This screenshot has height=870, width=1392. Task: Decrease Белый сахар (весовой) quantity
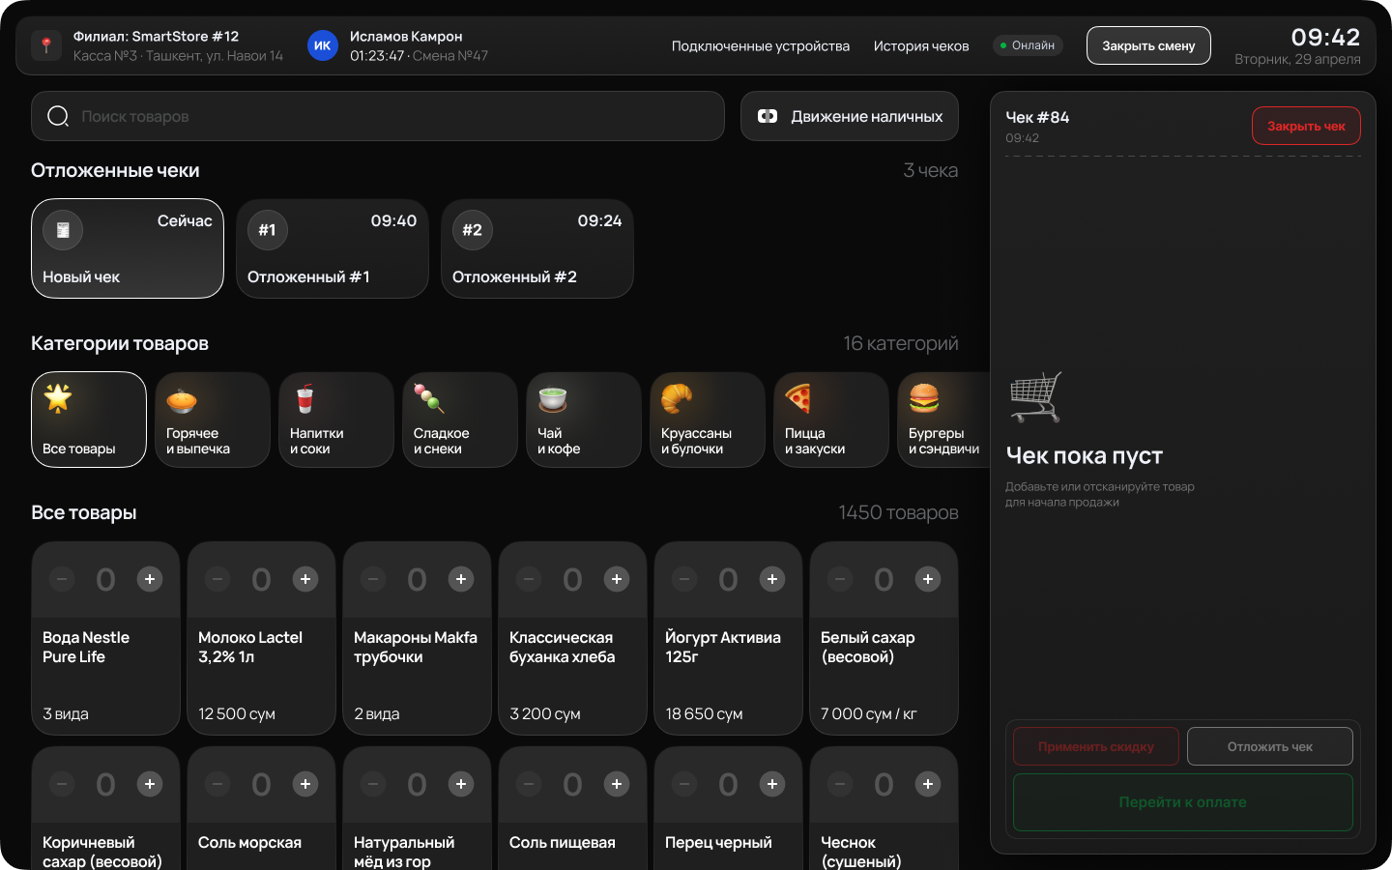point(840,579)
